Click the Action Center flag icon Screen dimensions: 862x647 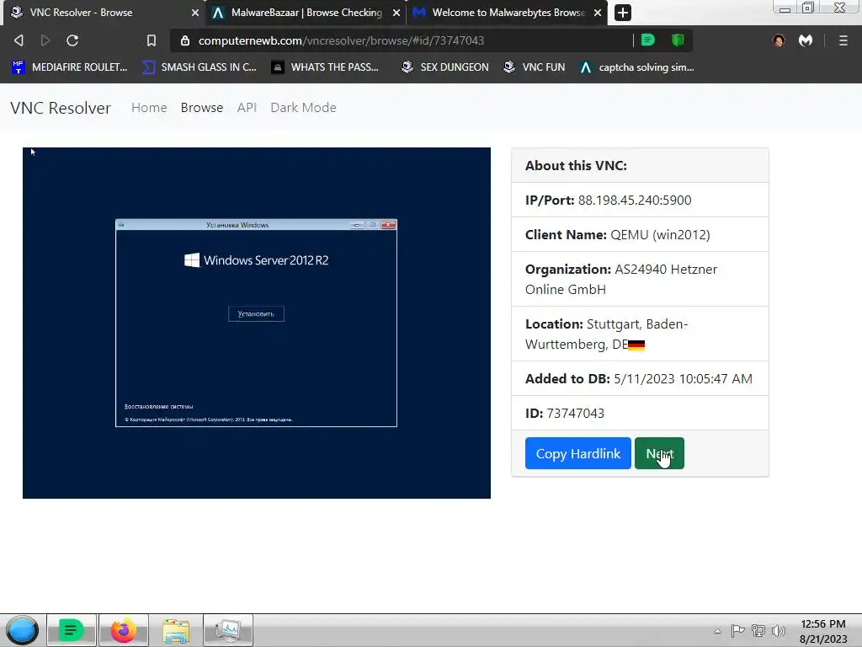point(737,630)
